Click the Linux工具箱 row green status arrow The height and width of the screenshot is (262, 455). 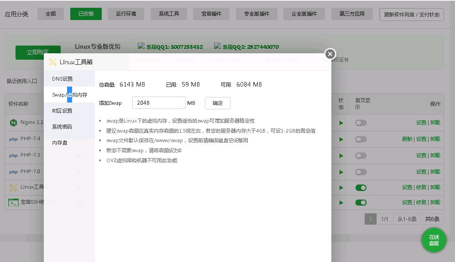tap(341, 188)
